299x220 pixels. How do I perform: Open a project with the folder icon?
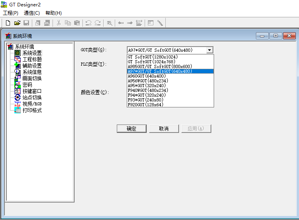pos(17,23)
